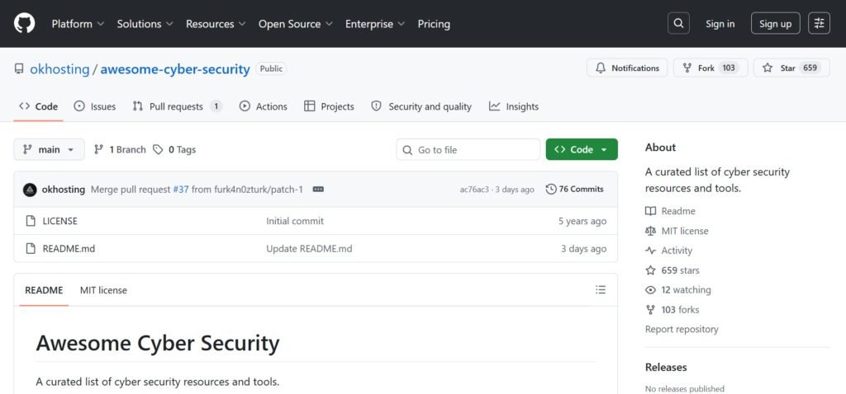846x394 pixels.
Task: Open the main branch dropdown
Action: point(49,150)
